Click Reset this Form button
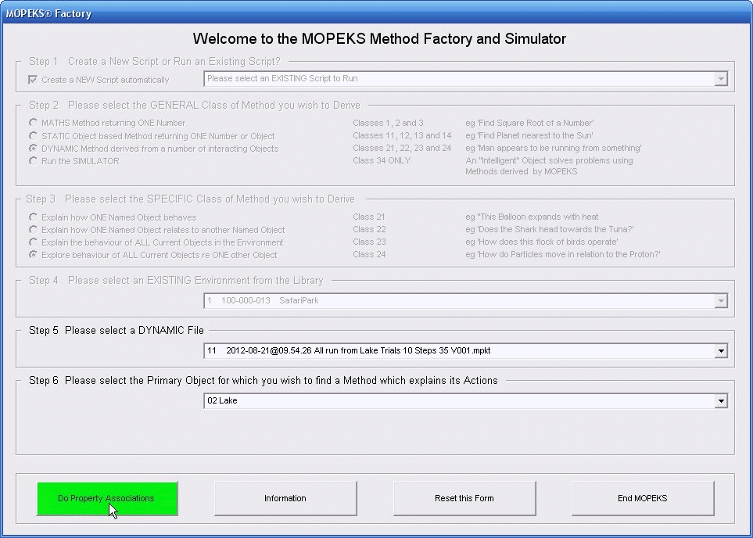 464,499
